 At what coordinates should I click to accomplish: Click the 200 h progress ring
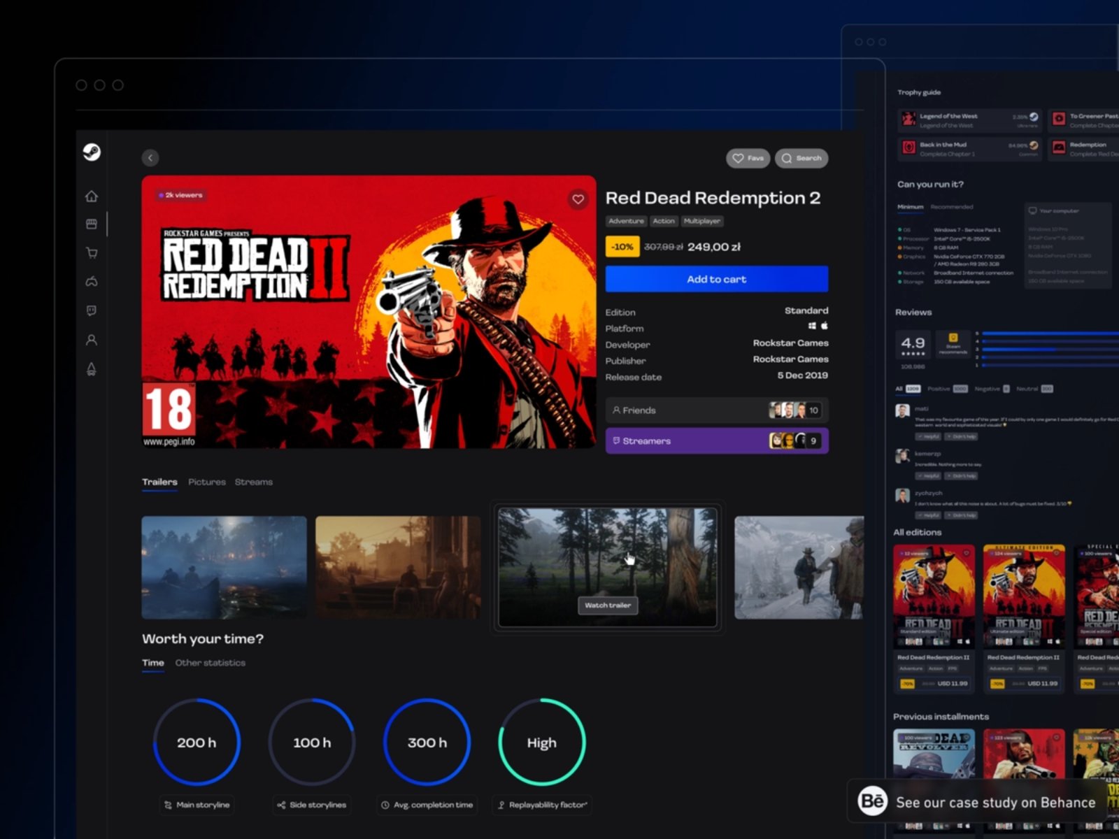[x=197, y=742]
